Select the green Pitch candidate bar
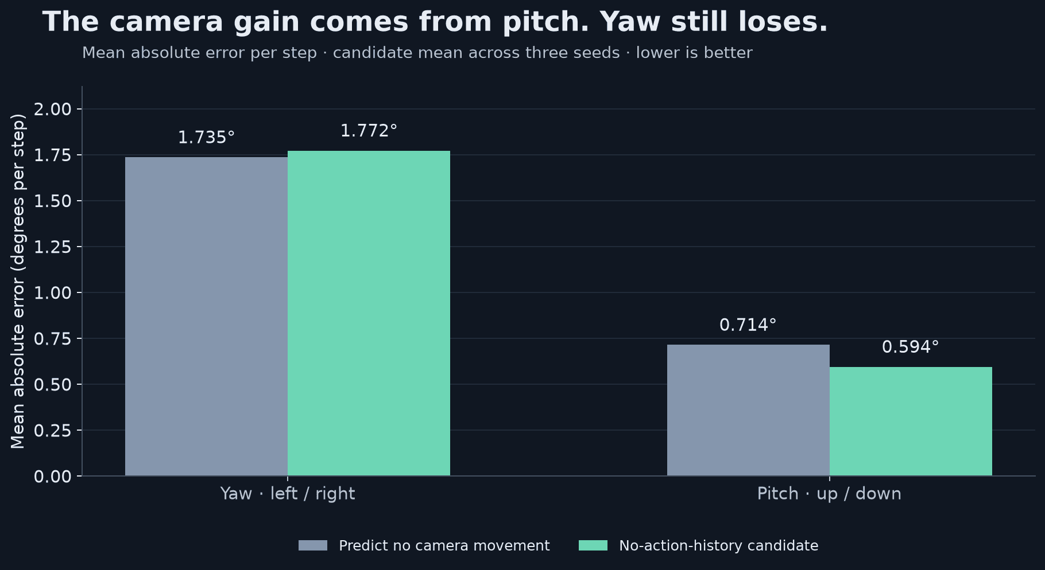 (911, 421)
